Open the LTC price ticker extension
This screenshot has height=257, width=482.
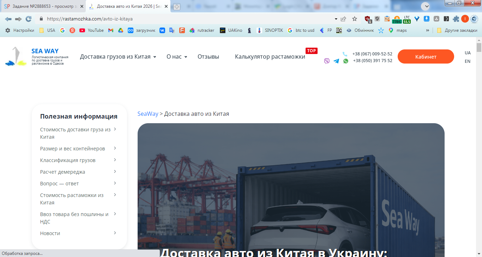pyautogui.click(x=407, y=19)
